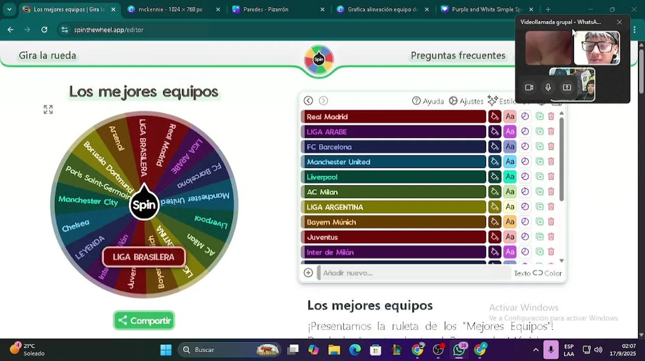Delete the Juventus entry
The width and height of the screenshot is (645, 361).
pos(551,237)
